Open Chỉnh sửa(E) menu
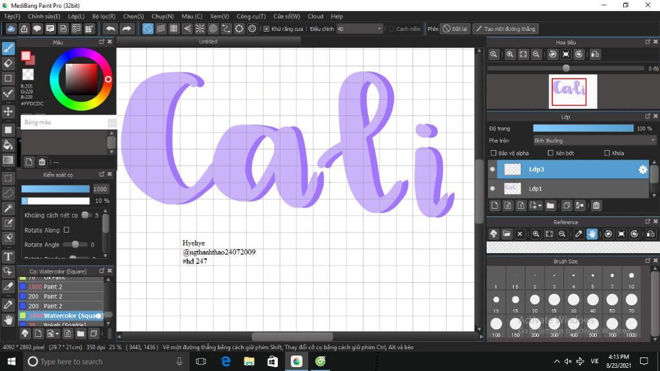This screenshot has height=371, width=660. tap(44, 16)
